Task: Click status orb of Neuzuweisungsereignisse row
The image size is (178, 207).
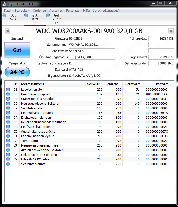Action: [x=8, y=145]
